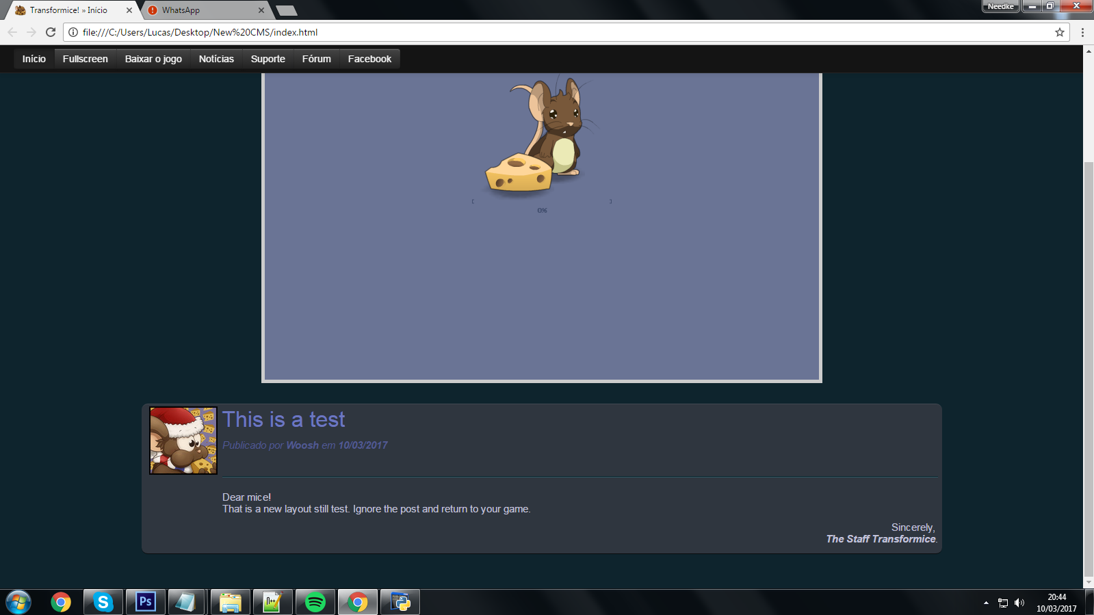Click scrollbar up arrow
The height and width of the screenshot is (615, 1094).
click(1089, 51)
